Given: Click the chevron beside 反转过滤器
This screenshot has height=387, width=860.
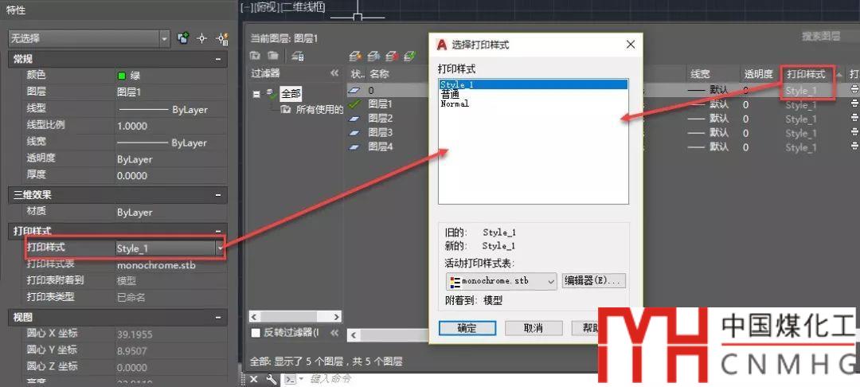Looking at the screenshot, I should tap(334, 333).
